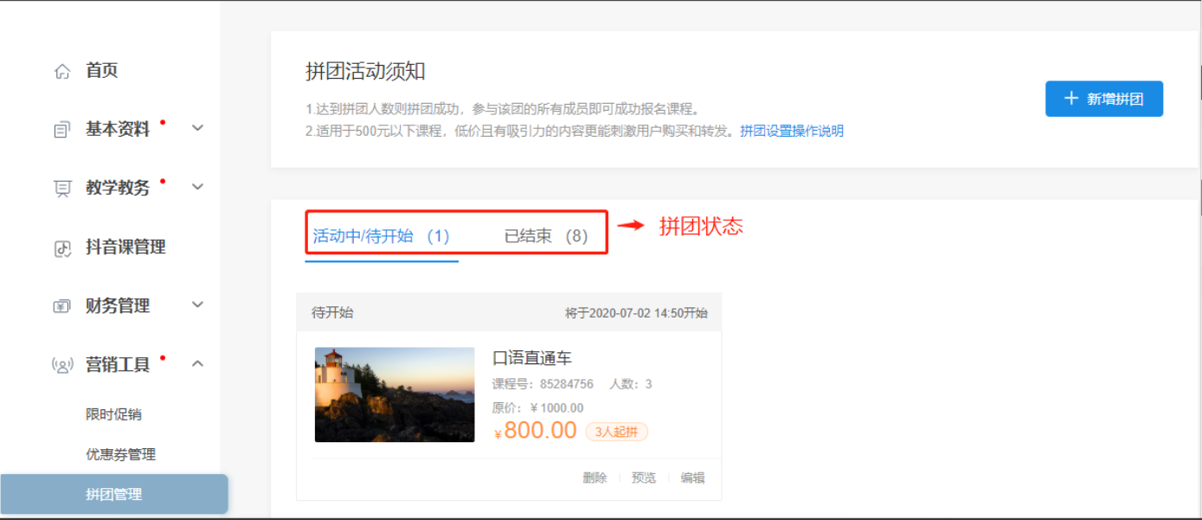Switch to the 活动中/待开始 tab
Viewport: 1202px width, 520px height.
tap(381, 236)
